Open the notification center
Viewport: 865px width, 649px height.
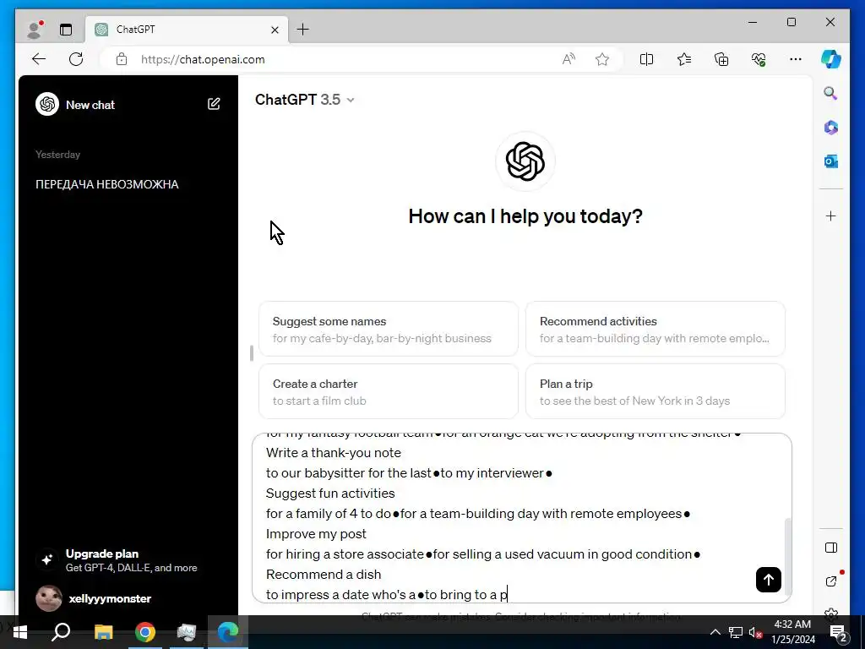pyautogui.click(x=839, y=632)
